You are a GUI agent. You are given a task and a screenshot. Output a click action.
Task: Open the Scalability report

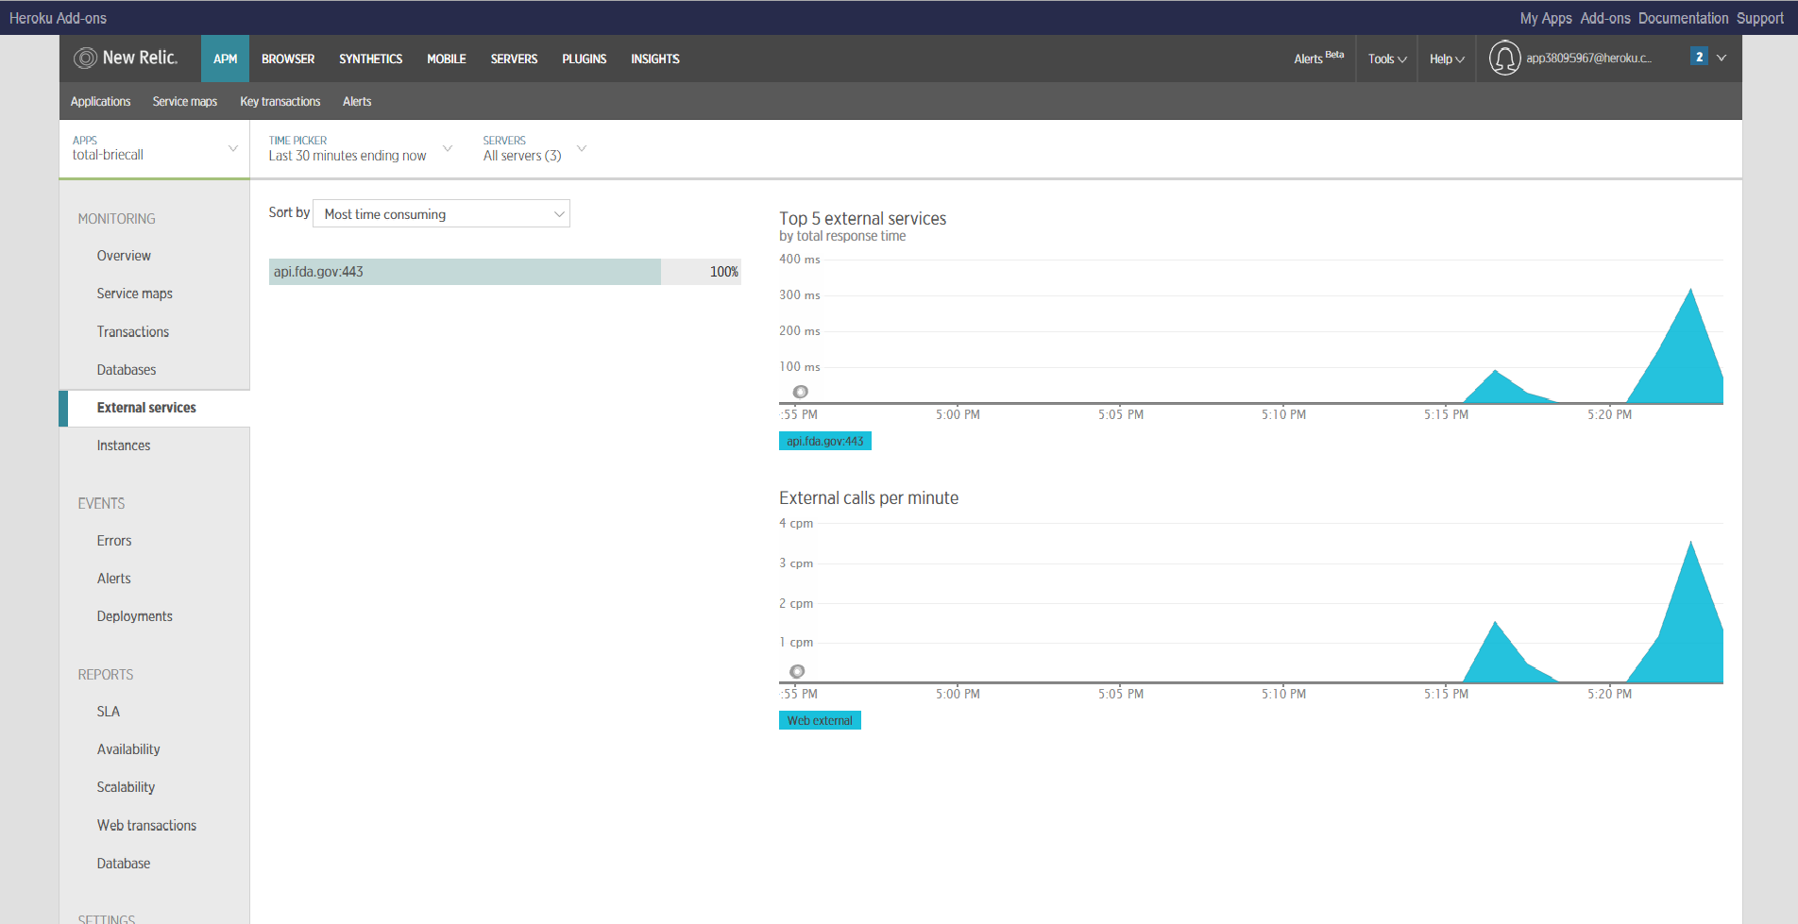pos(126,787)
